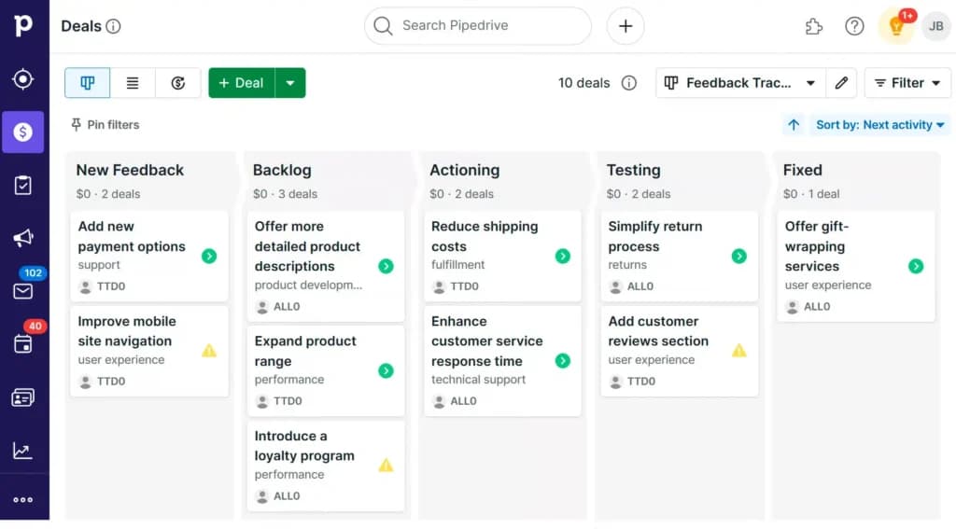
Task: Click green activity arrow on Simplify return process
Action: click(739, 256)
